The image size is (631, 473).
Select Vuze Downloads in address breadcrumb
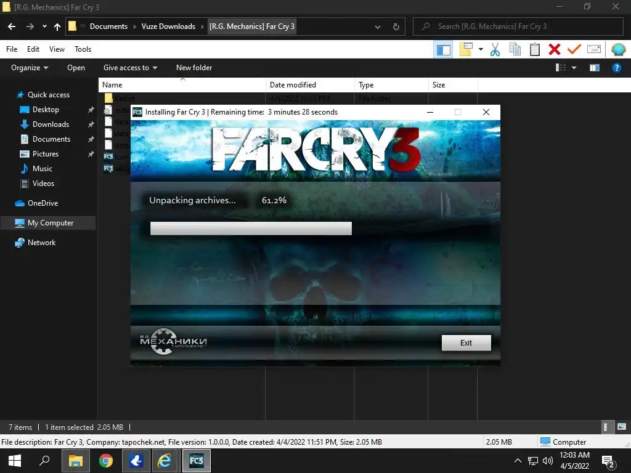tap(168, 26)
